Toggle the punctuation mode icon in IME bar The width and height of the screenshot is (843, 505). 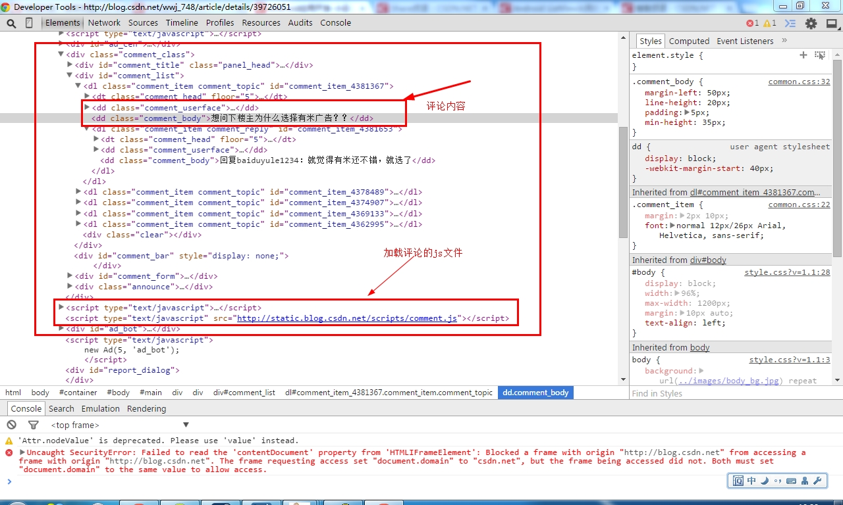778,481
